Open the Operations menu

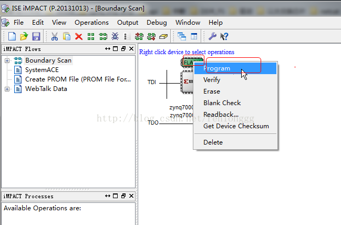(91, 23)
